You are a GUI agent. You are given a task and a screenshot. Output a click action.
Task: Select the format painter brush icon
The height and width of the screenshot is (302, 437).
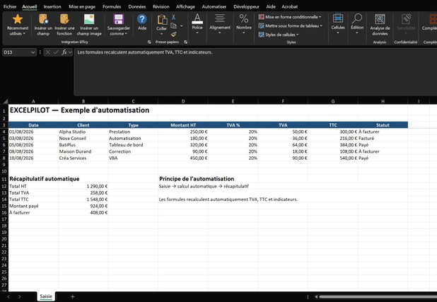click(173, 34)
